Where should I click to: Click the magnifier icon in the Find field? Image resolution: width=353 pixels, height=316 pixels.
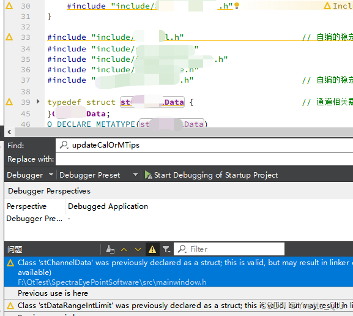tap(64, 145)
